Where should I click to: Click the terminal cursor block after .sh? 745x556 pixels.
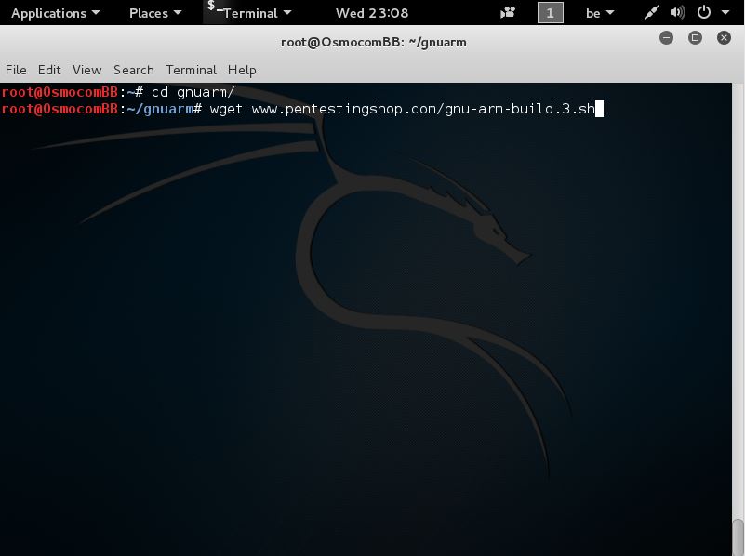[599, 109]
